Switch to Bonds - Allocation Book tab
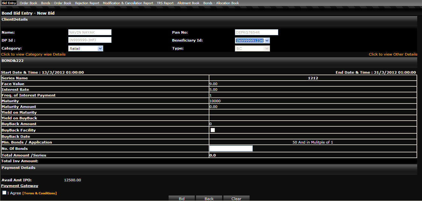 pos(221,3)
